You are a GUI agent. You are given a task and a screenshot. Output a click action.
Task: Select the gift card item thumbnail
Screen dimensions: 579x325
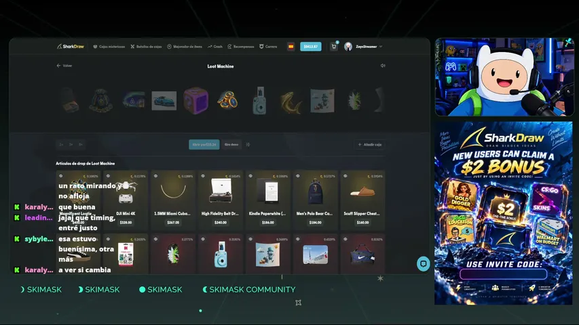[126, 255]
